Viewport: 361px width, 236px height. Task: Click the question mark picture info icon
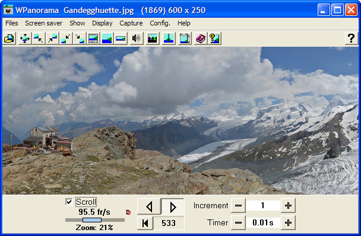click(x=214, y=38)
